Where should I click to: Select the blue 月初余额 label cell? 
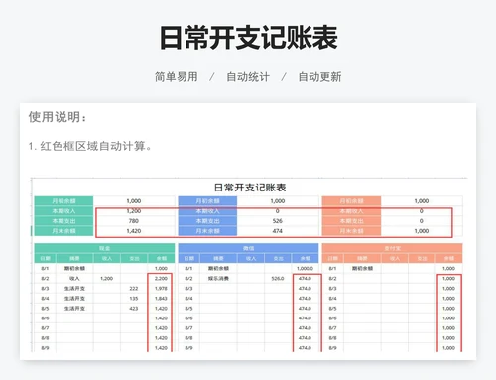point(207,201)
